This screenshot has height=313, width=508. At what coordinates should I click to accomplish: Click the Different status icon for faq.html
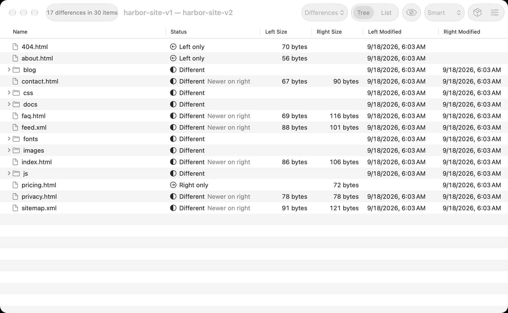[x=173, y=116]
